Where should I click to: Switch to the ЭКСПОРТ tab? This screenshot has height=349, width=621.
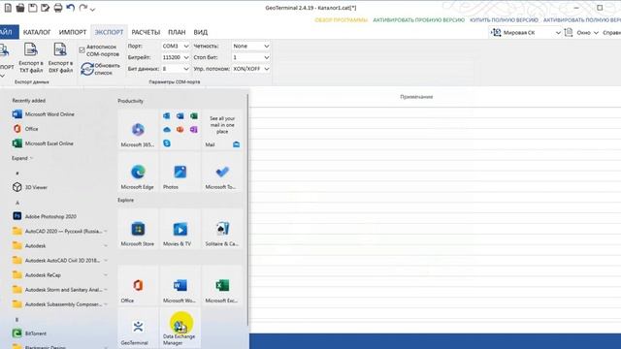point(109,32)
